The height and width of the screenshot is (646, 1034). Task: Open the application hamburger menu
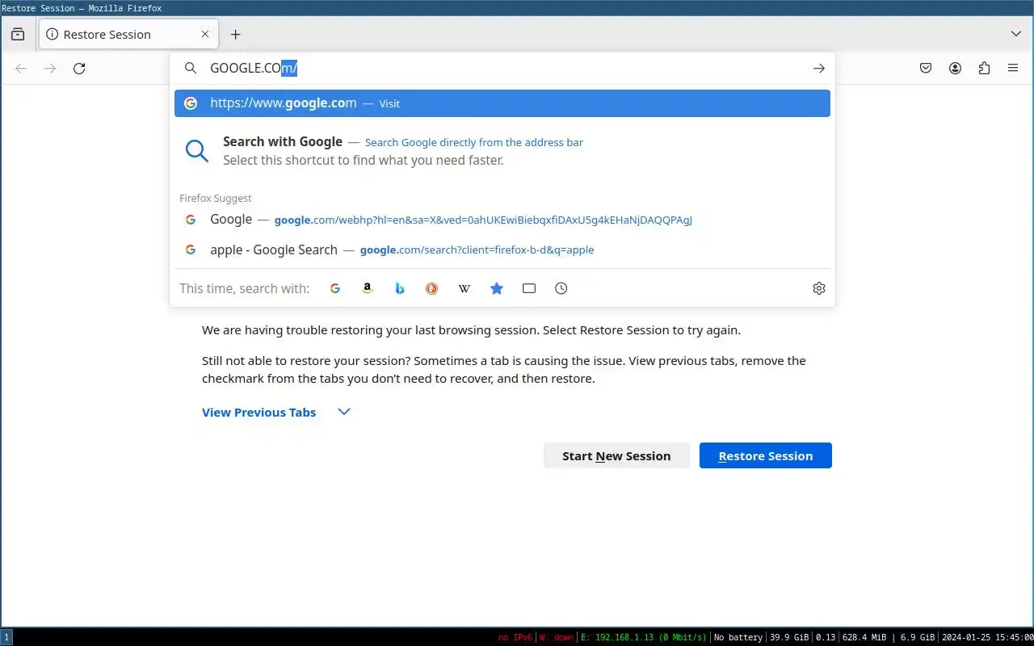(x=1013, y=69)
